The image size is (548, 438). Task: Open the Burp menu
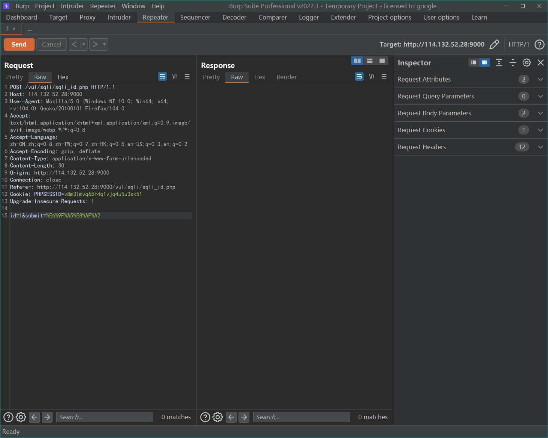point(22,6)
